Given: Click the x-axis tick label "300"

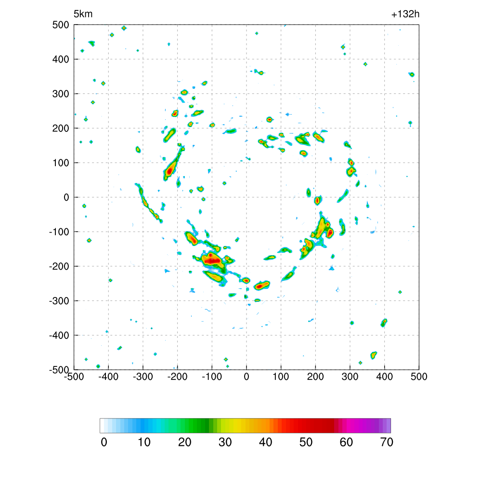Looking at the screenshot, I should (x=350, y=376).
